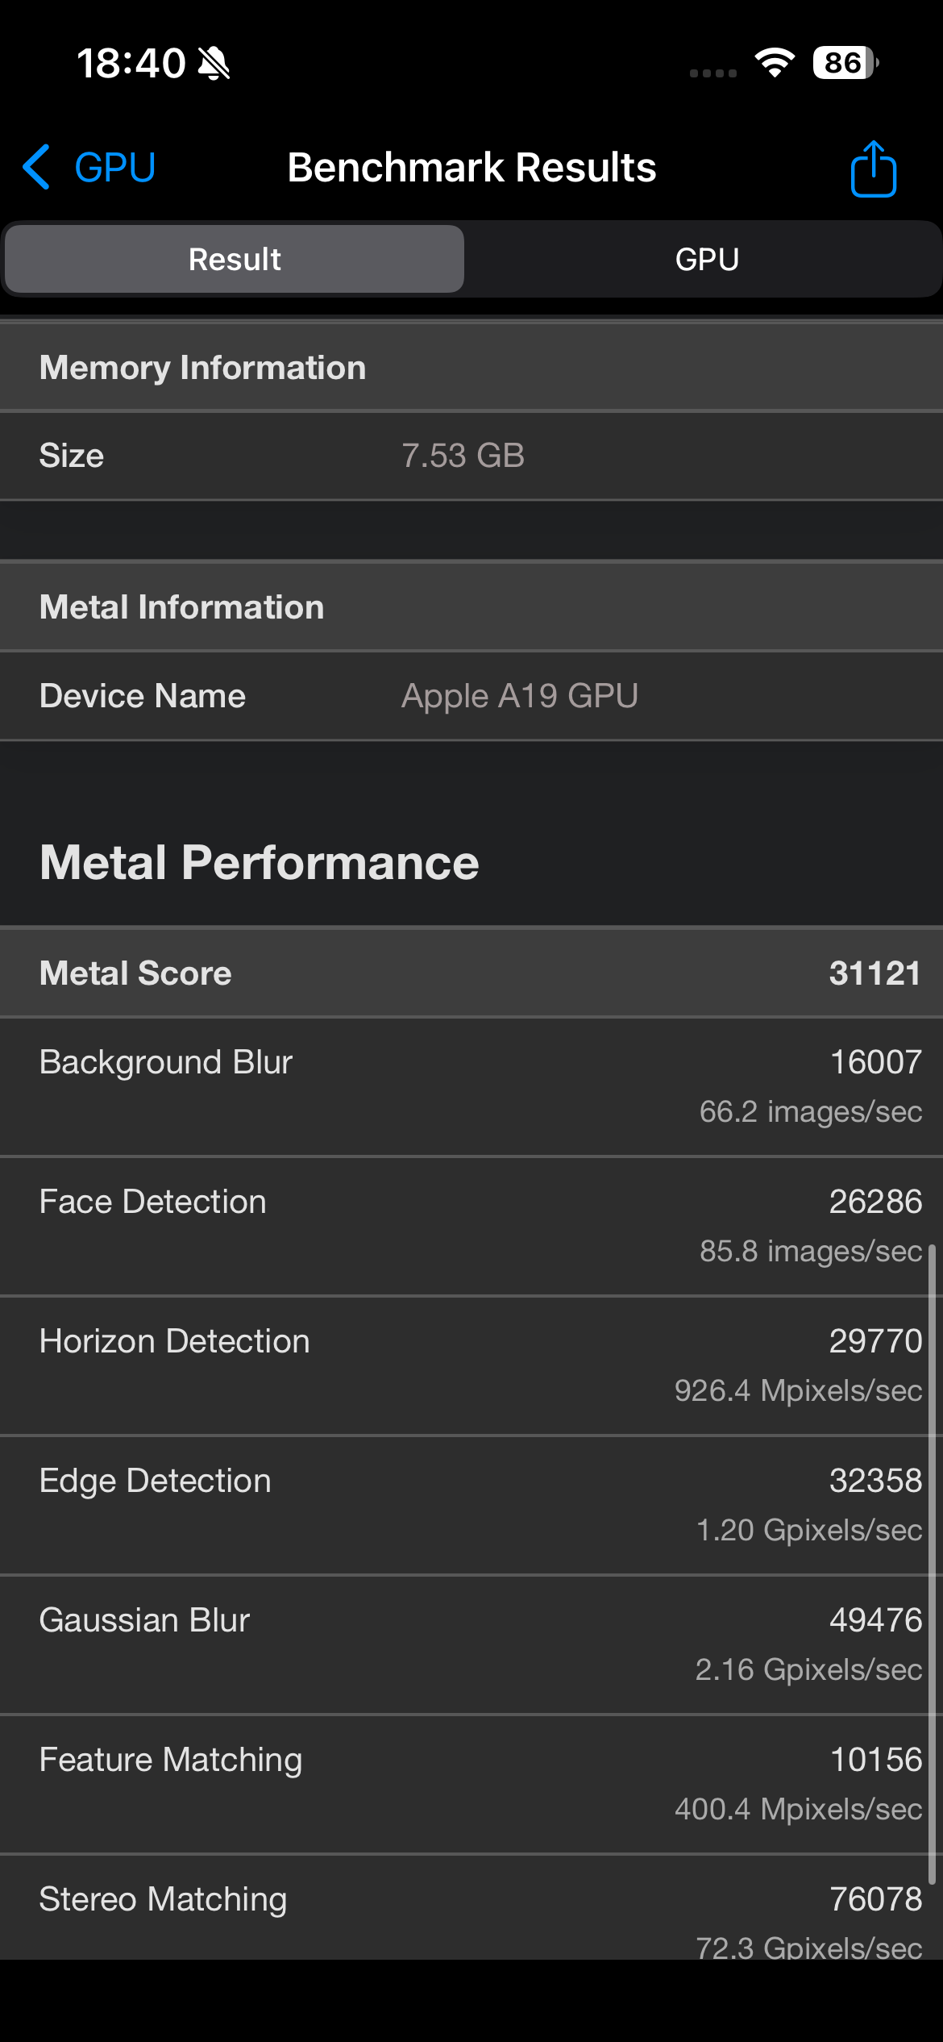
Task: Tap the status bar time 18:40
Action: pos(131,63)
